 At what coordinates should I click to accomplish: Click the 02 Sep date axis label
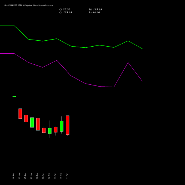click(49, 176)
